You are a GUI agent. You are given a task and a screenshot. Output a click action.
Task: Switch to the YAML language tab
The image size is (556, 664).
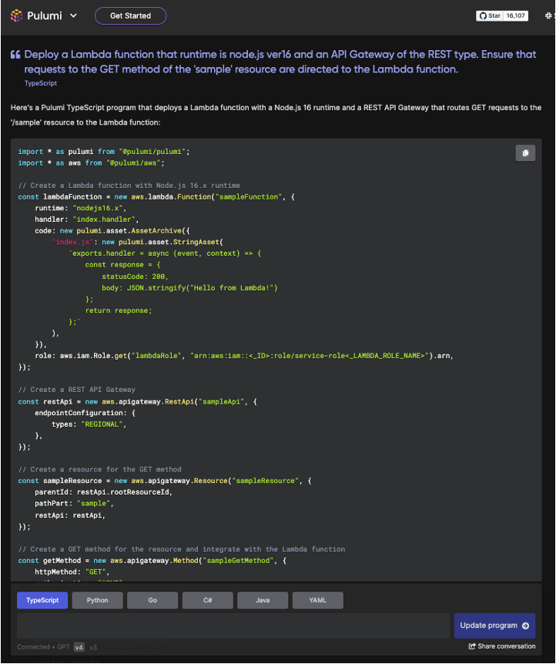(317, 600)
